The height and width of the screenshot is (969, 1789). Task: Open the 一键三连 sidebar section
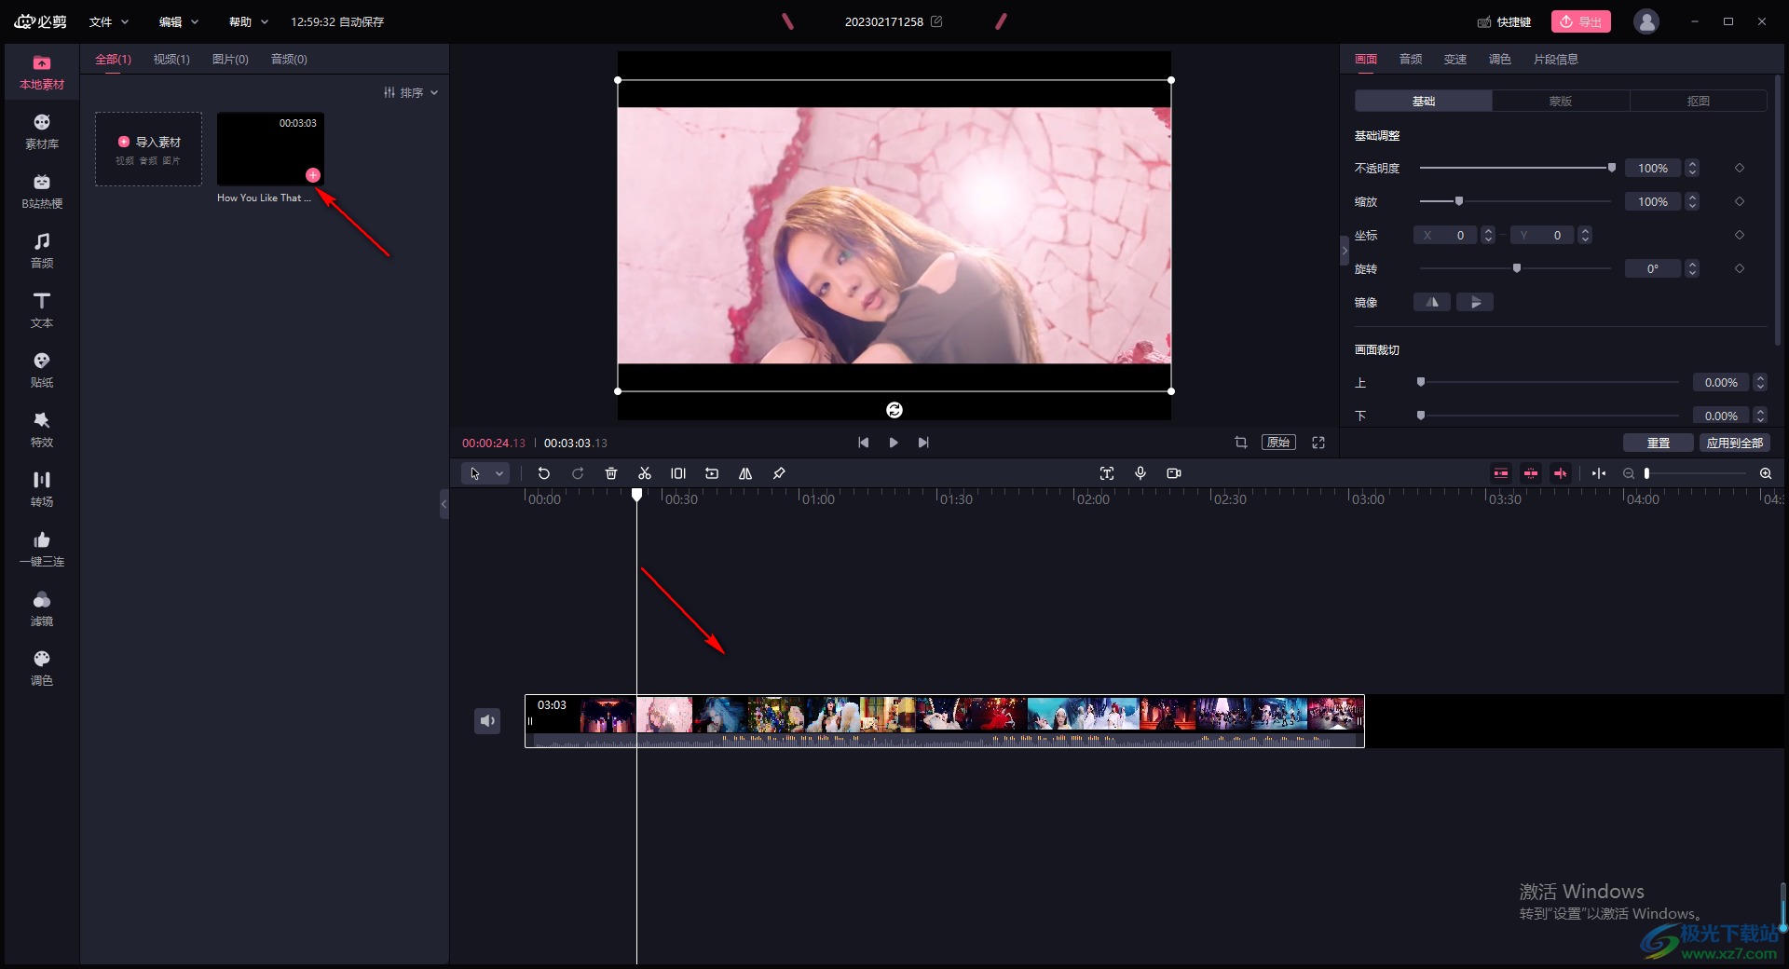pyautogui.click(x=42, y=550)
